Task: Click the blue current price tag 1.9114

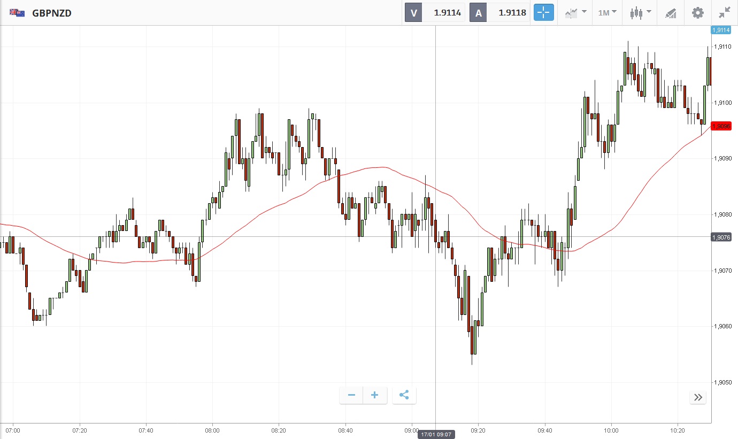Action: tap(721, 30)
